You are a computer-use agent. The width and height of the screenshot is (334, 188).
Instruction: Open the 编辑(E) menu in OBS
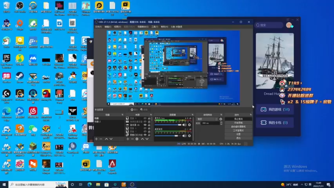pos(108,27)
